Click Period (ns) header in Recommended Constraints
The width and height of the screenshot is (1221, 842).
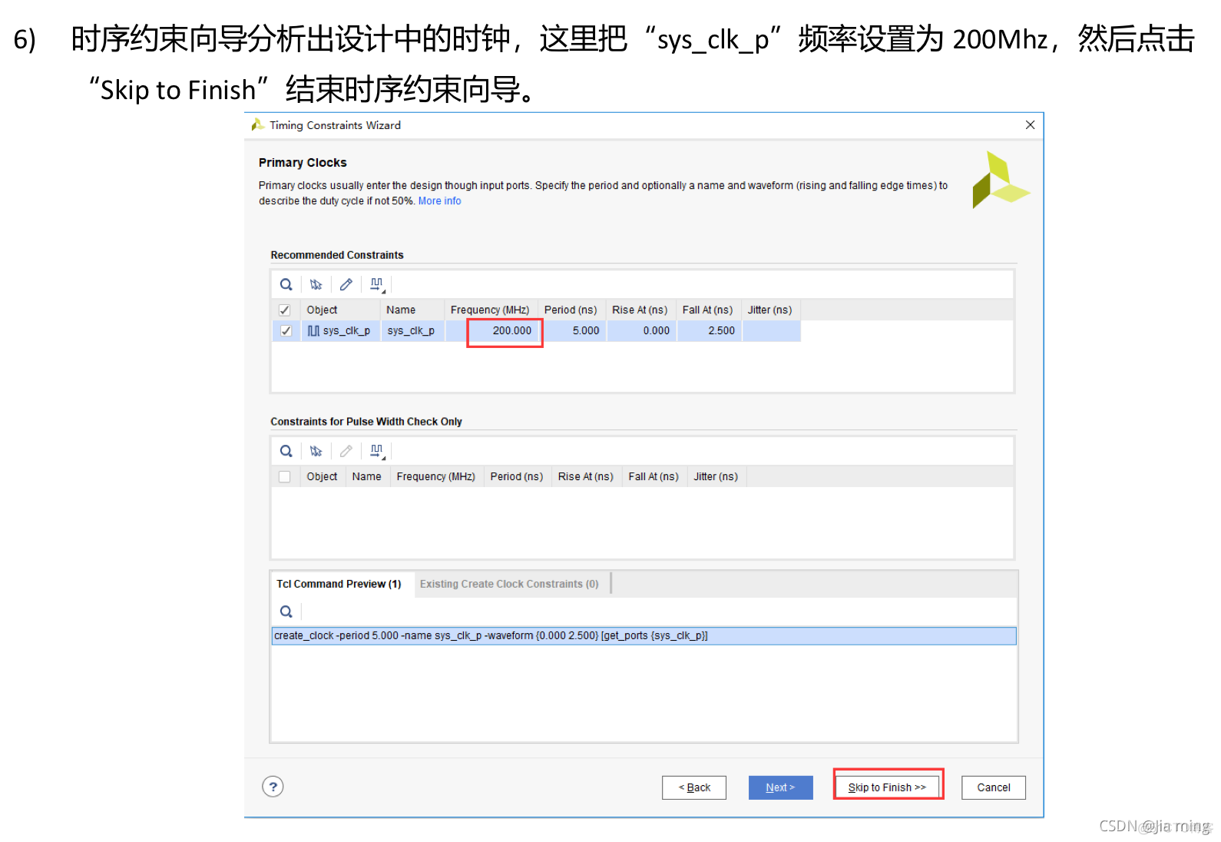[x=571, y=310]
